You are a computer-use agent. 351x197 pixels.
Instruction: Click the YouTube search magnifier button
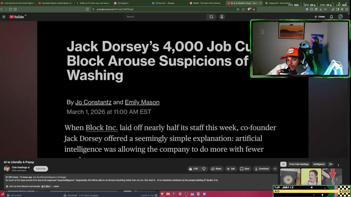coord(211,17)
